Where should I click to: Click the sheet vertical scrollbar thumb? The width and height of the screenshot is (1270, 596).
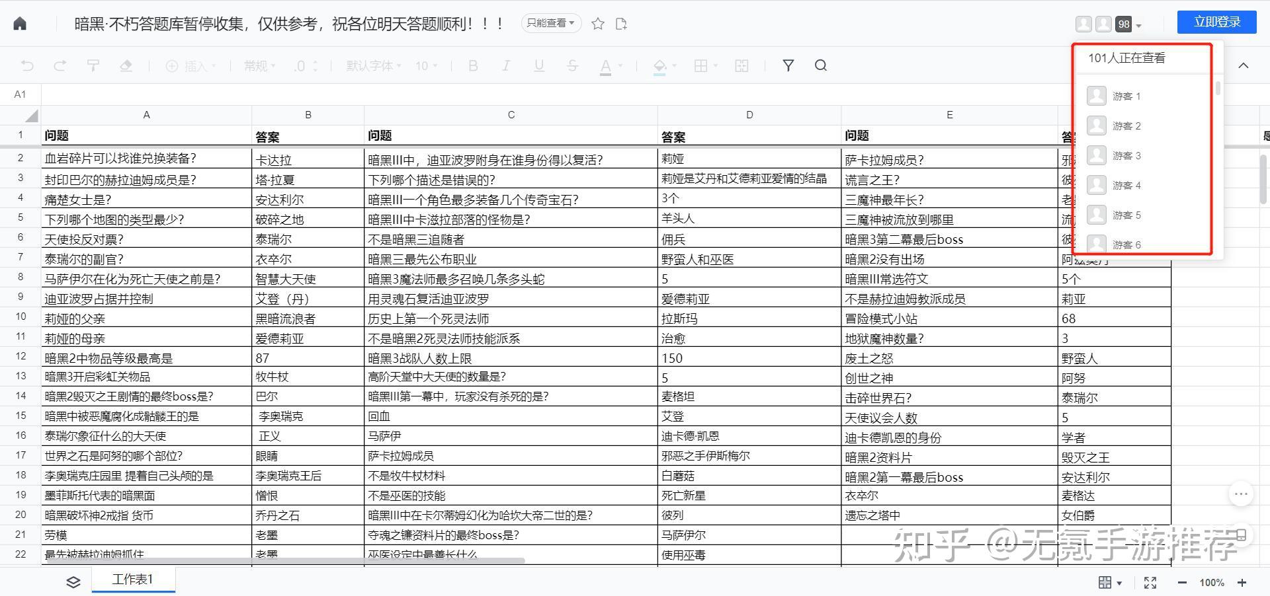(x=1263, y=178)
